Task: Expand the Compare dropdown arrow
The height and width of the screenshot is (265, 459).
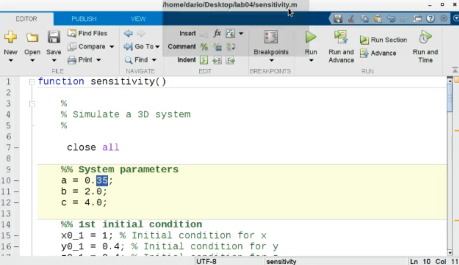Action: (112, 47)
